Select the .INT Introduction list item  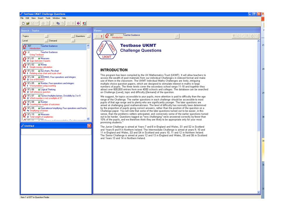54,47
